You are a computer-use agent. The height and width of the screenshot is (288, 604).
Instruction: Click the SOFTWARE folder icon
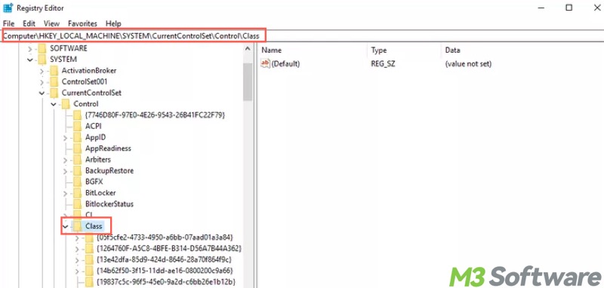42,48
